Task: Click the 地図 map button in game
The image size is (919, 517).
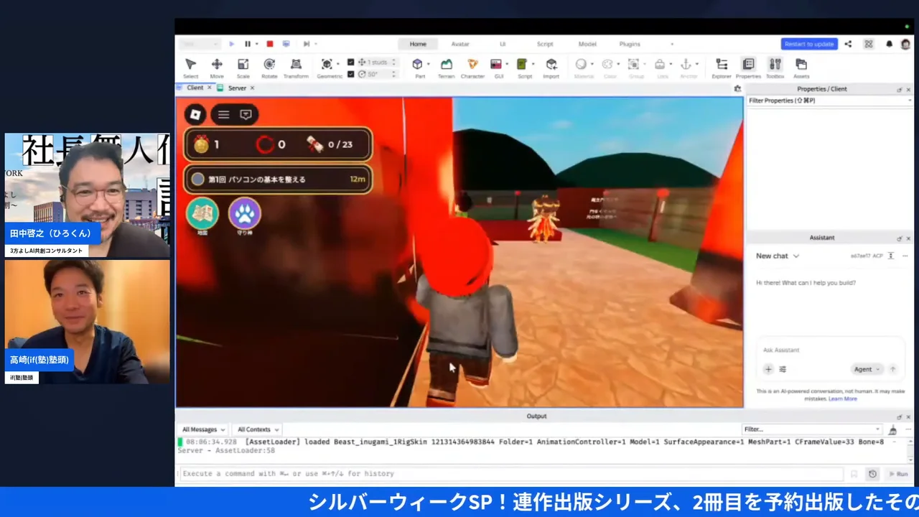Action: tap(202, 214)
